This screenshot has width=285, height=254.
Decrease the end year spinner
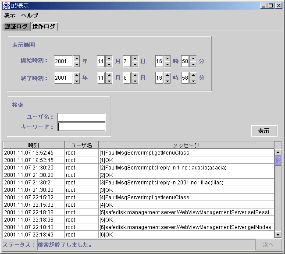coord(77,81)
